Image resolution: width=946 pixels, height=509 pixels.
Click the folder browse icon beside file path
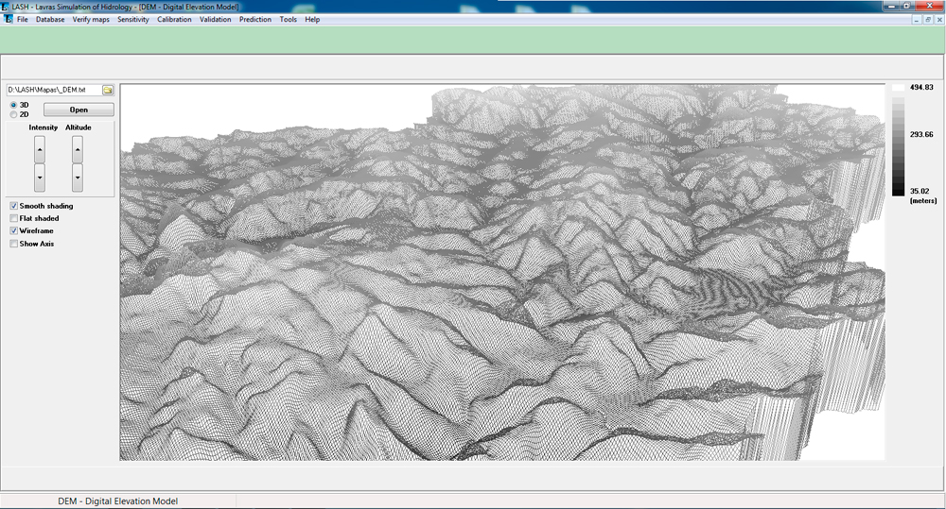click(x=108, y=90)
